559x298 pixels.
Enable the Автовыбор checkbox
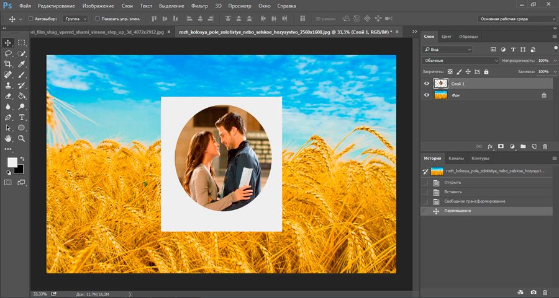tap(31, 19)
